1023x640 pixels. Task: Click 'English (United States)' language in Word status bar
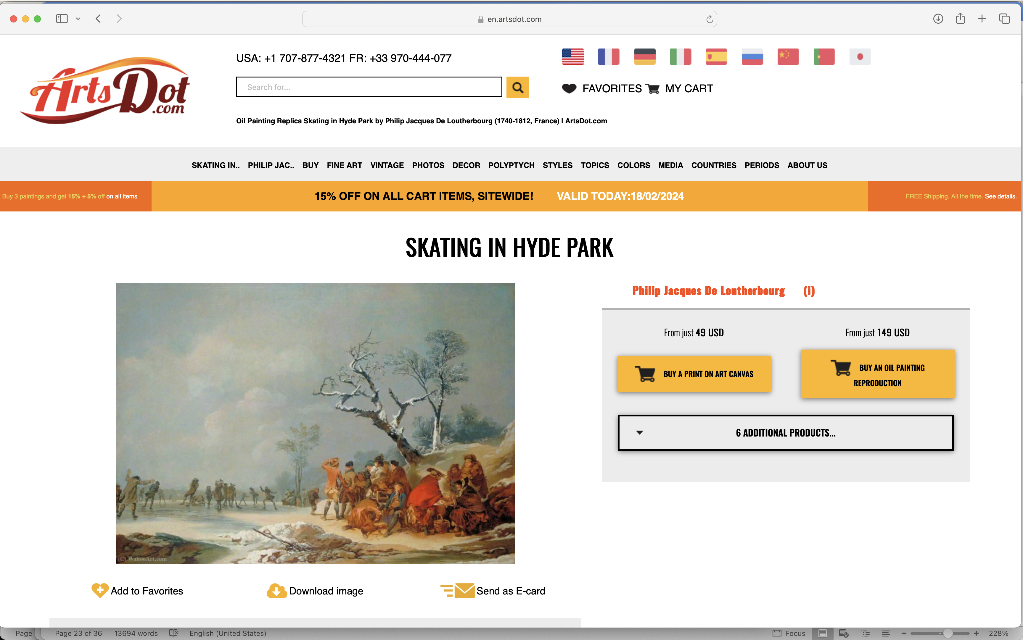pos(228,633)
